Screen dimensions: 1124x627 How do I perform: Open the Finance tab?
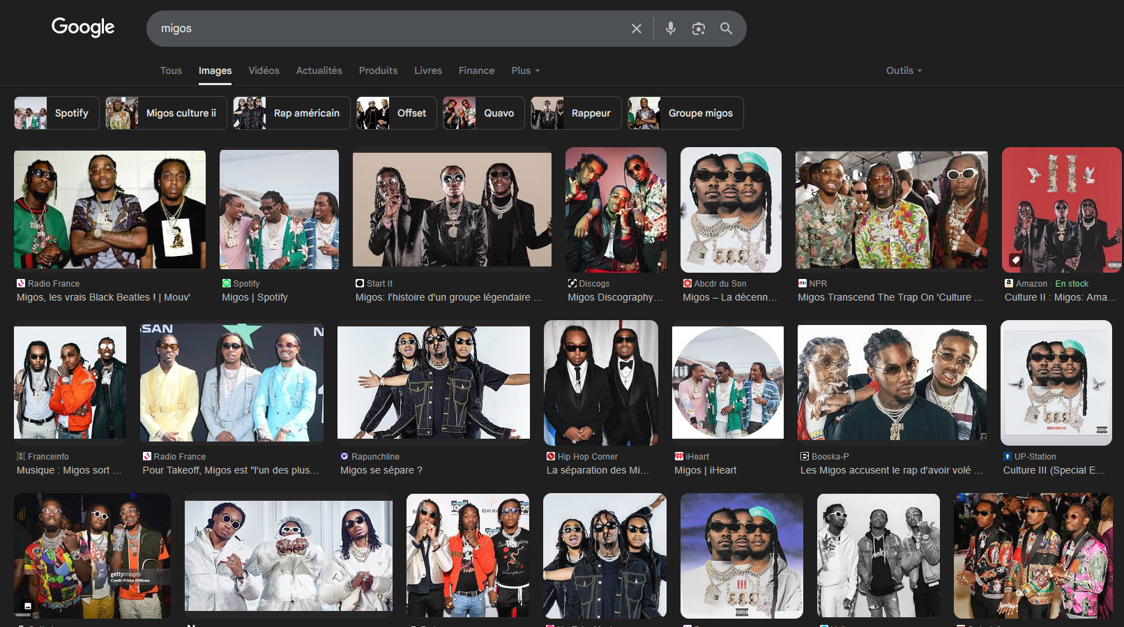(476, 70)
